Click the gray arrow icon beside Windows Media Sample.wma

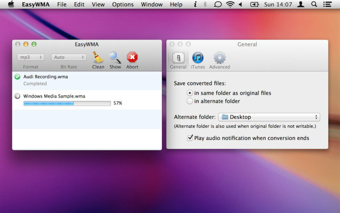tap(17, 96)
